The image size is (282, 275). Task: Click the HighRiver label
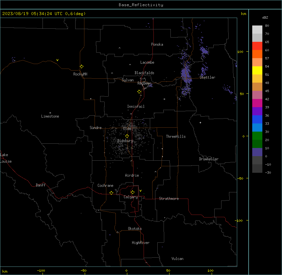click(141, 243)
